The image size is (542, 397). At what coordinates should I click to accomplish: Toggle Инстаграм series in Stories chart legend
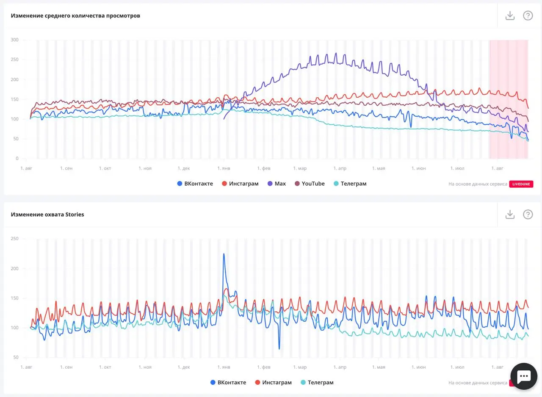pyautogui.click(x=273, y=382)
